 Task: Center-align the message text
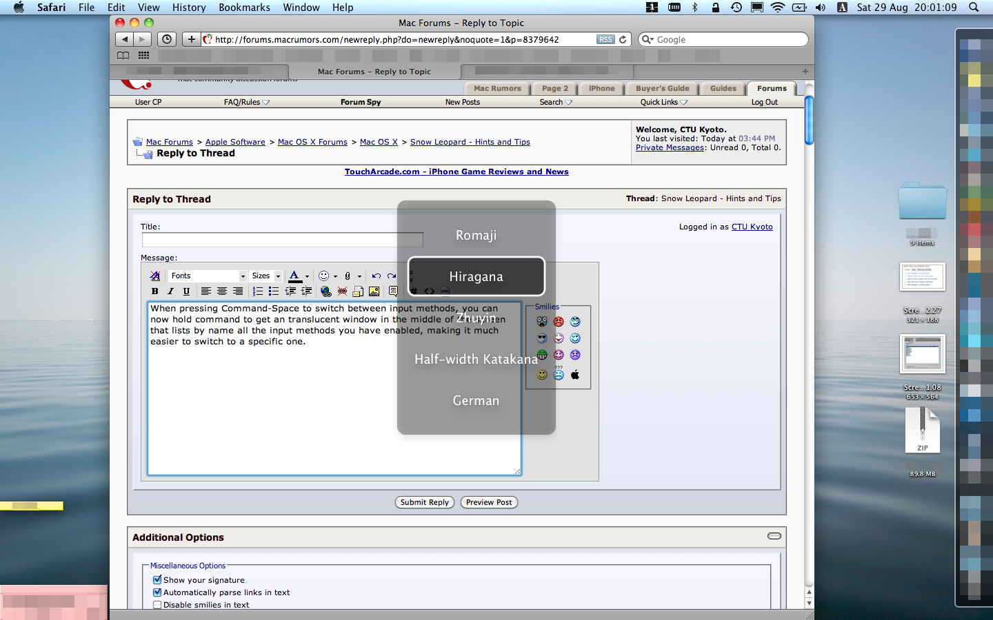tap(221, 291)
